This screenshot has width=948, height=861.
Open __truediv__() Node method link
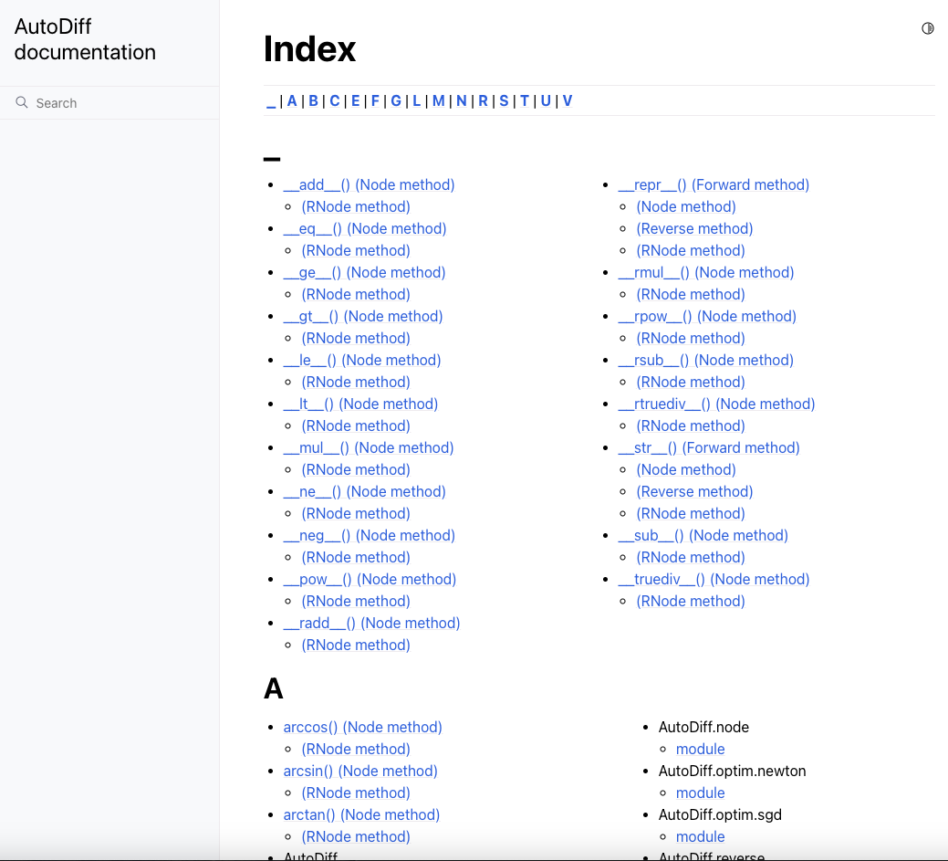[x=714, y=580]
